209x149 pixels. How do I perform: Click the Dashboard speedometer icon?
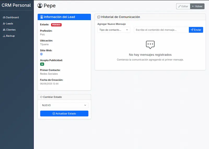(x=4, y=17)
